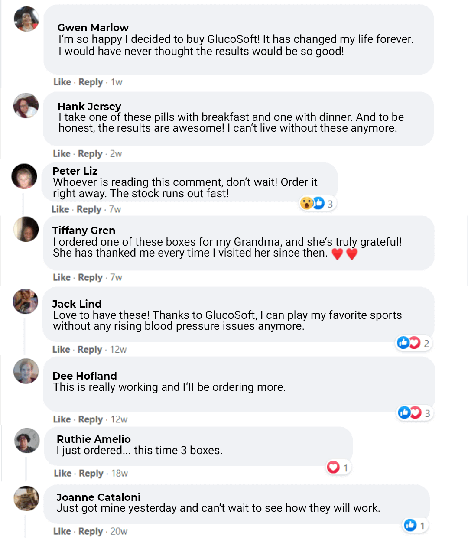Like Tiffany Gren's comment
Viewport: 468px width, 539px height.
pyautogui.click(x=62, y=278)
